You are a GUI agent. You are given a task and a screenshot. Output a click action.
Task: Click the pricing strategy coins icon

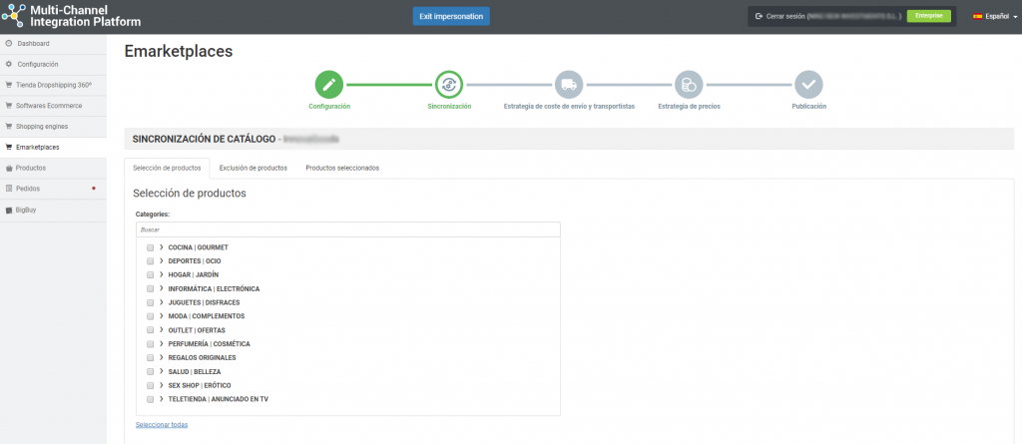click(689, 85)
